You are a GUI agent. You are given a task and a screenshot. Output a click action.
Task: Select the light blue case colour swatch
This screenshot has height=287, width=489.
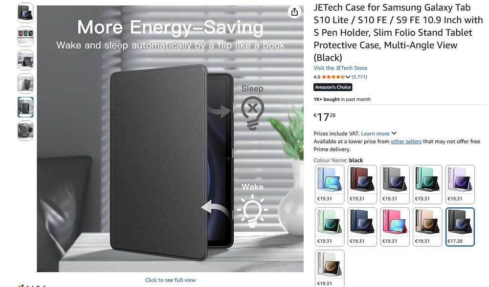coord(330,184)
